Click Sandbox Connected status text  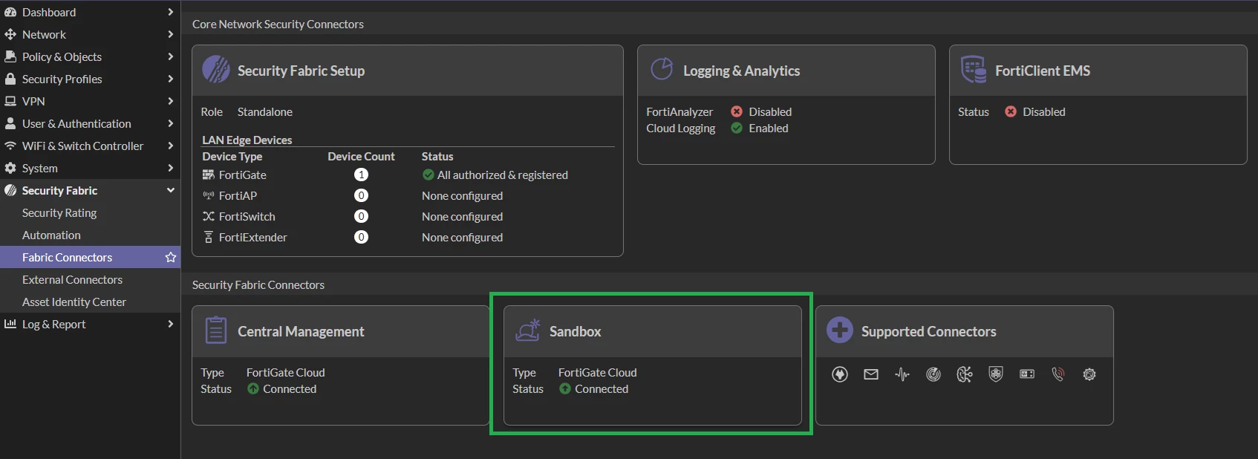coord(602,388)
